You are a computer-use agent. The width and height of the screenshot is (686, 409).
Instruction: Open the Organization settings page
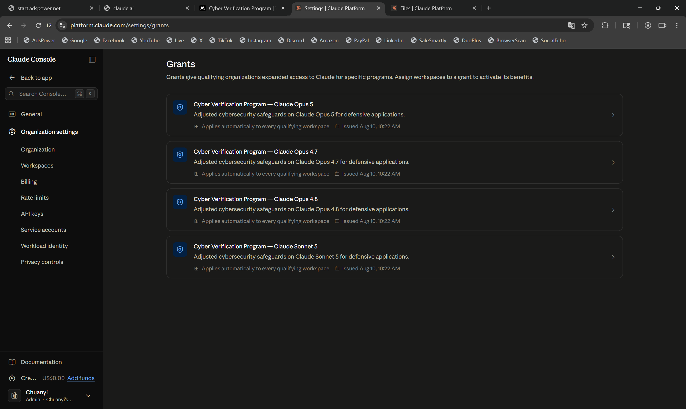coord(38,149)
